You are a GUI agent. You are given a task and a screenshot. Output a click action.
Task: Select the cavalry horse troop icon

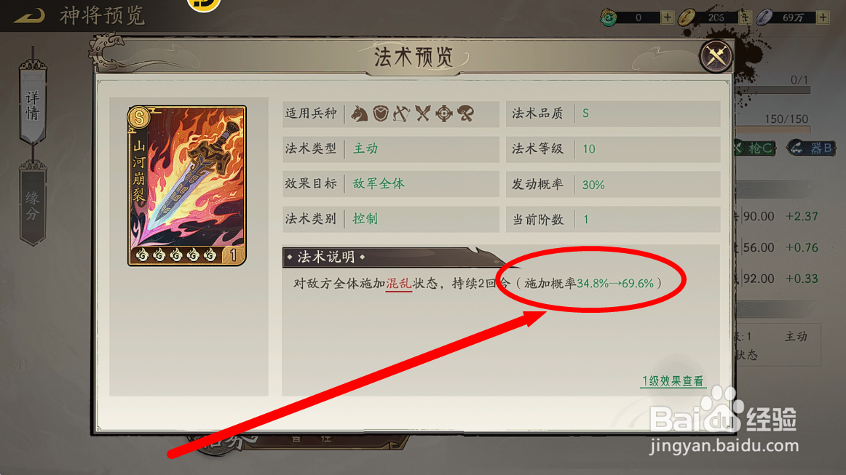[x=360, y=113]
